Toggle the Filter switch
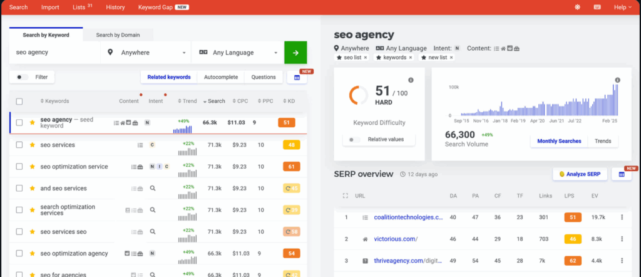The width and height of the screenshot is (641, 277). point(23,77)
